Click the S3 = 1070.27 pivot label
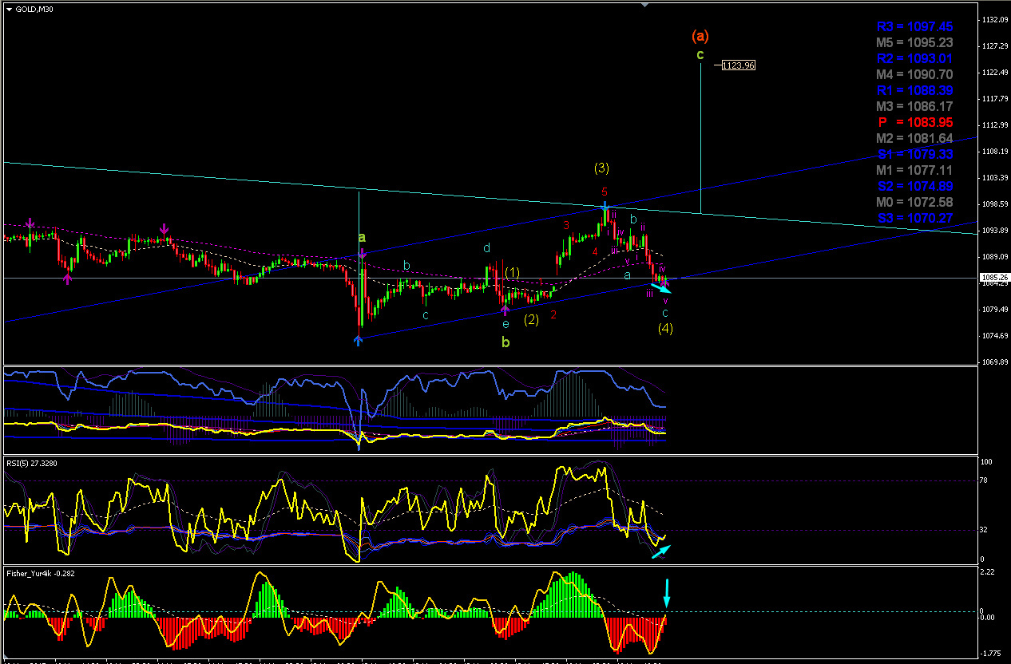Screen dimensions: 1011x664 (x=914, y=218)
